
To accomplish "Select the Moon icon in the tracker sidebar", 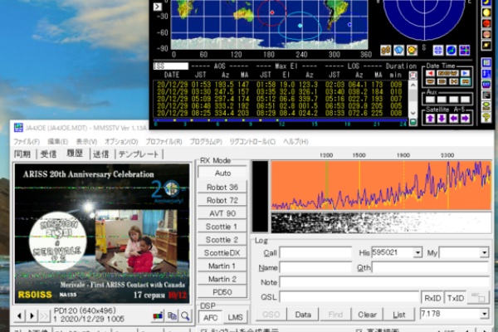I will [486, 2].
